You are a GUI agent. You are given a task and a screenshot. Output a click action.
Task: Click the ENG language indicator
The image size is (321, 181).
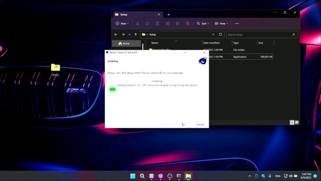click(x=277, y=176)
